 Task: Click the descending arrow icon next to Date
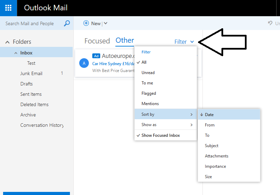tap(201, 115)
